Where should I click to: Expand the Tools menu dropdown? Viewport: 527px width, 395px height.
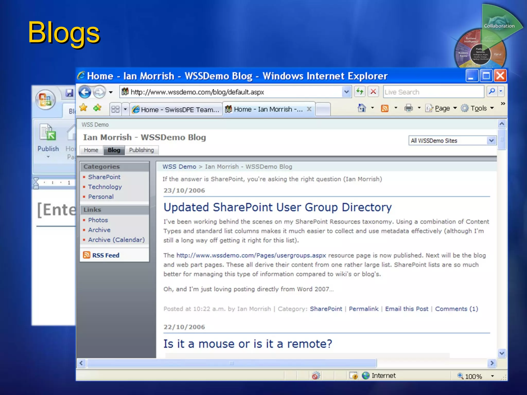pos(492,108)
